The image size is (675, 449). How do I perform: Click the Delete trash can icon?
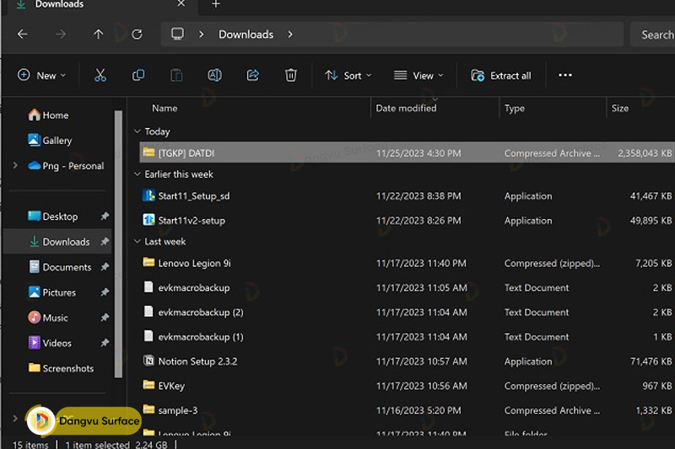pyautogui.click(x=290, y=75)
